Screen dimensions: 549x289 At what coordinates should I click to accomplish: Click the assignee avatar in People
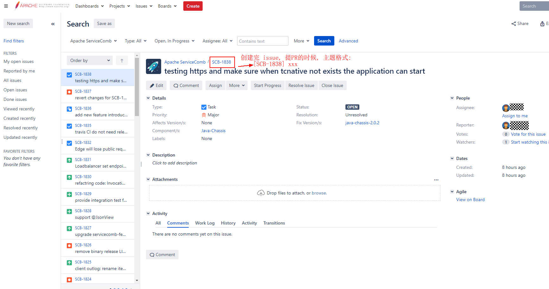click(506, 108)
